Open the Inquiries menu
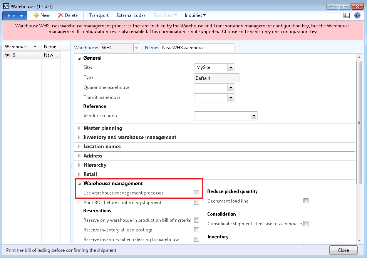 click(x=195, y=15)
